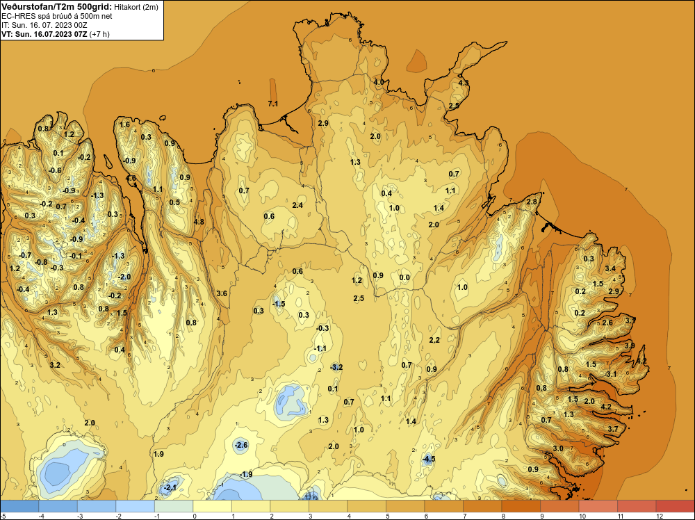Image resolution: width=695 pixels, height=520 pixels.
Task: Click the 'VT: Sun. 16.07.2023 07Z' valid time
Action: click(x=44, y=34)
